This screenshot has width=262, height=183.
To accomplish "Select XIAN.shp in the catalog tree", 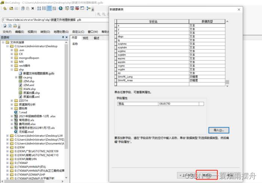I will (30, 89).
